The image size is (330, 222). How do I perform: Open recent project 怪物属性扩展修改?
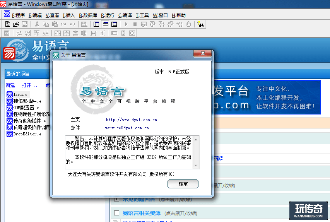(28, 114)
